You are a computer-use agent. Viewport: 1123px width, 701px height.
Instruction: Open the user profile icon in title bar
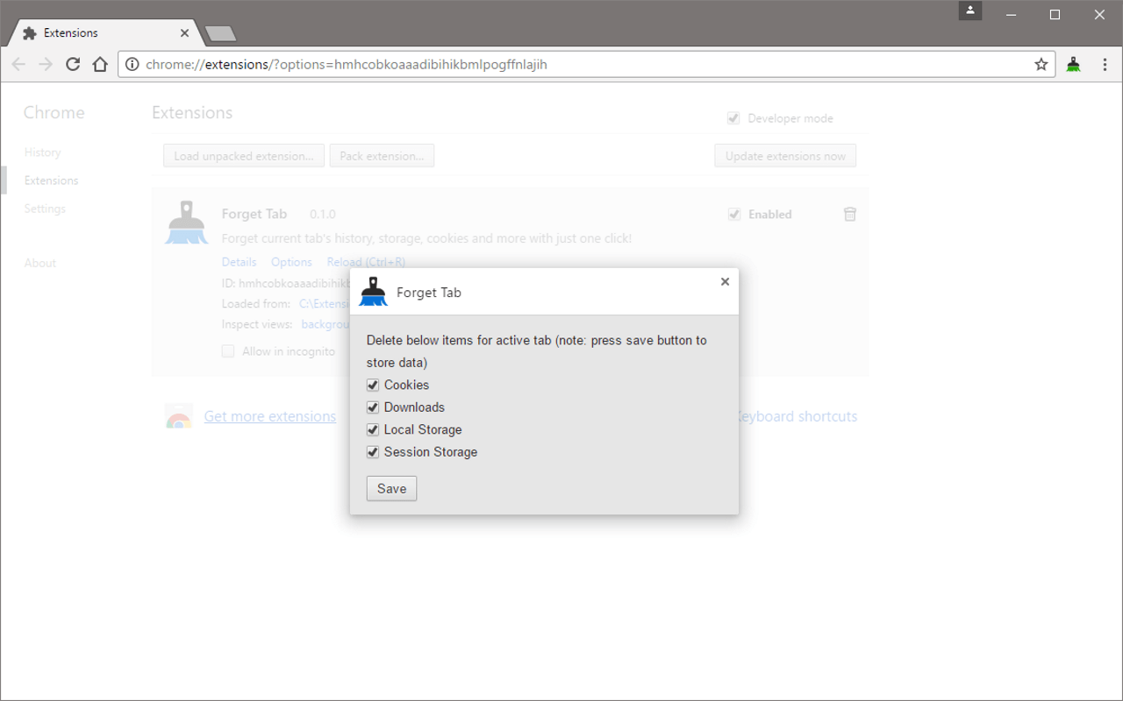[970, 11]
